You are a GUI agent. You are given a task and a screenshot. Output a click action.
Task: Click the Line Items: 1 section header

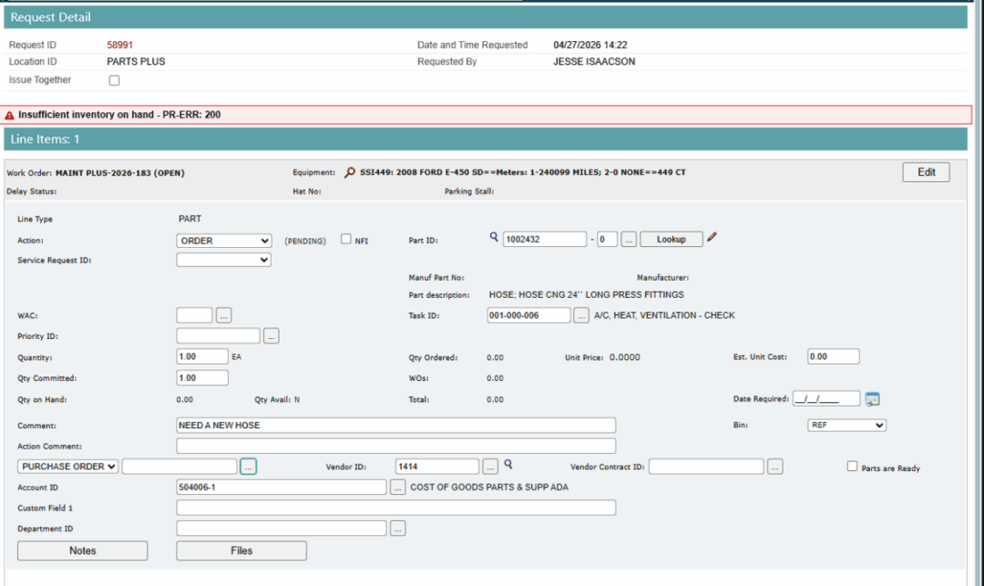click(x=486, y=139)
